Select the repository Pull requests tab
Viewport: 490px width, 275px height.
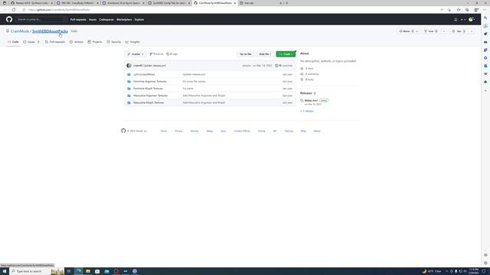[55, 42]
